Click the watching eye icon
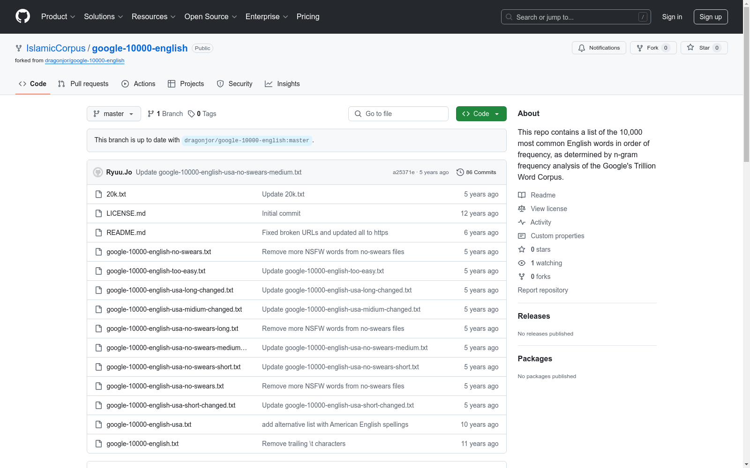The height and width of the screenshot is (468, 750). [522, 263]
